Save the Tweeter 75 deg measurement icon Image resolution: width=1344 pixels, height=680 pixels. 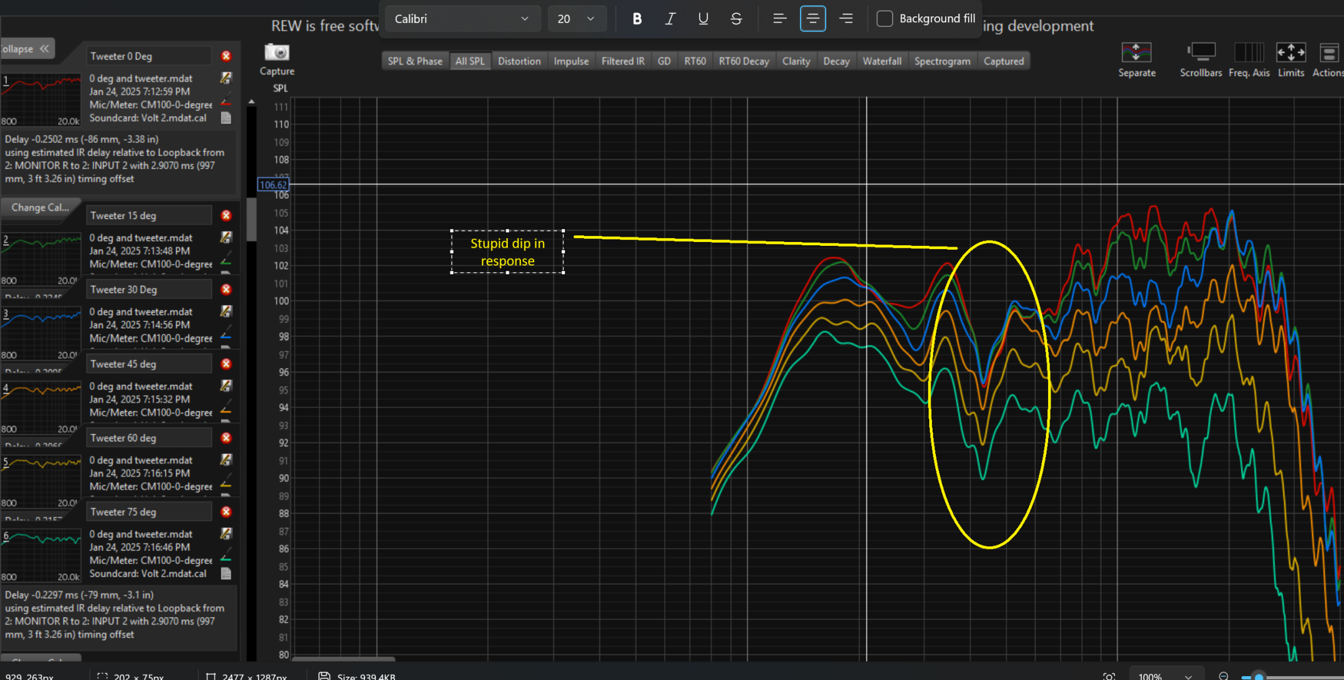click(226, 534)
